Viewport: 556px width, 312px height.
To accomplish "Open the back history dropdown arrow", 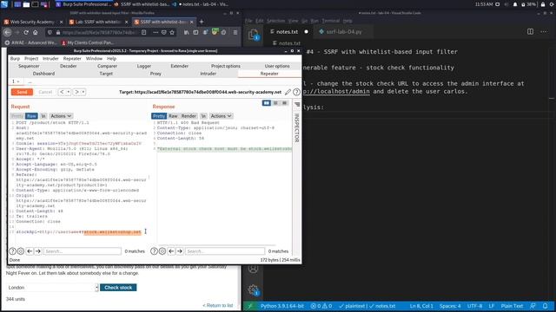I will [x=69, y=92].
